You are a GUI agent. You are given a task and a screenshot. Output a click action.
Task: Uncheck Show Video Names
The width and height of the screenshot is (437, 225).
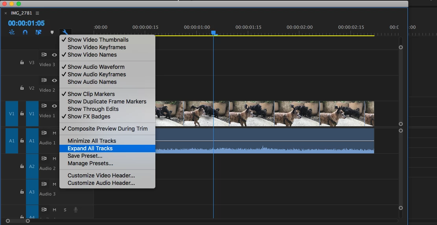click(x=107, y=55)
